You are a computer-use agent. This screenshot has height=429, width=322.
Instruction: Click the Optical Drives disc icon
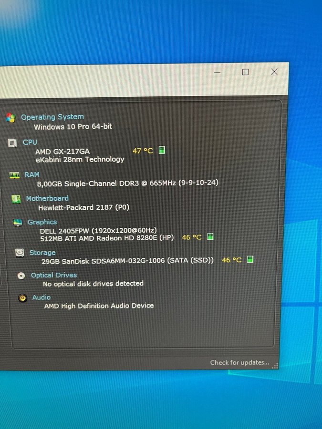click(x=21, y=276)
